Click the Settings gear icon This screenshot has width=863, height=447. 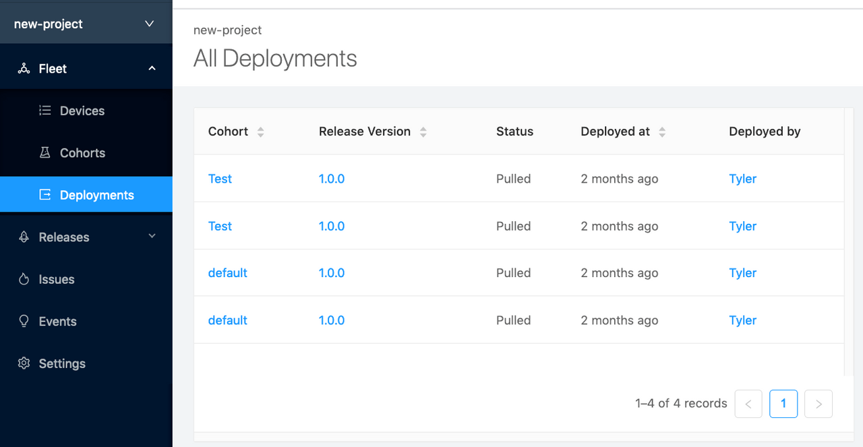coord(24,363)
